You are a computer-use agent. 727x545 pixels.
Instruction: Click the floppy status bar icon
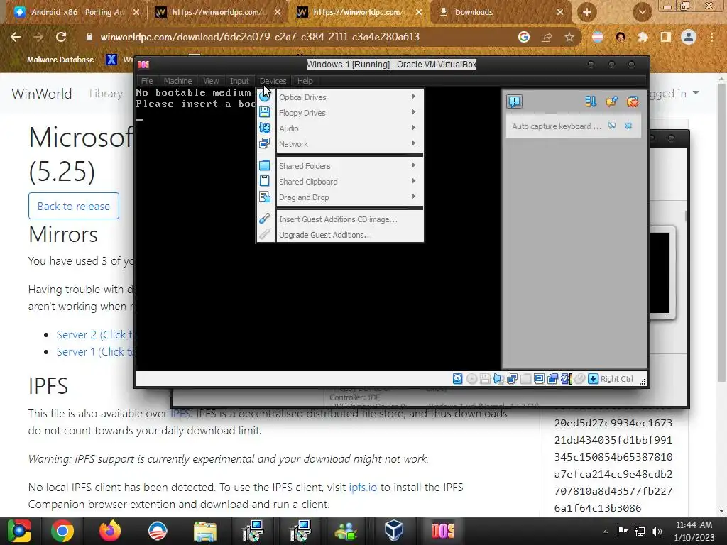[x=485, y=379]
